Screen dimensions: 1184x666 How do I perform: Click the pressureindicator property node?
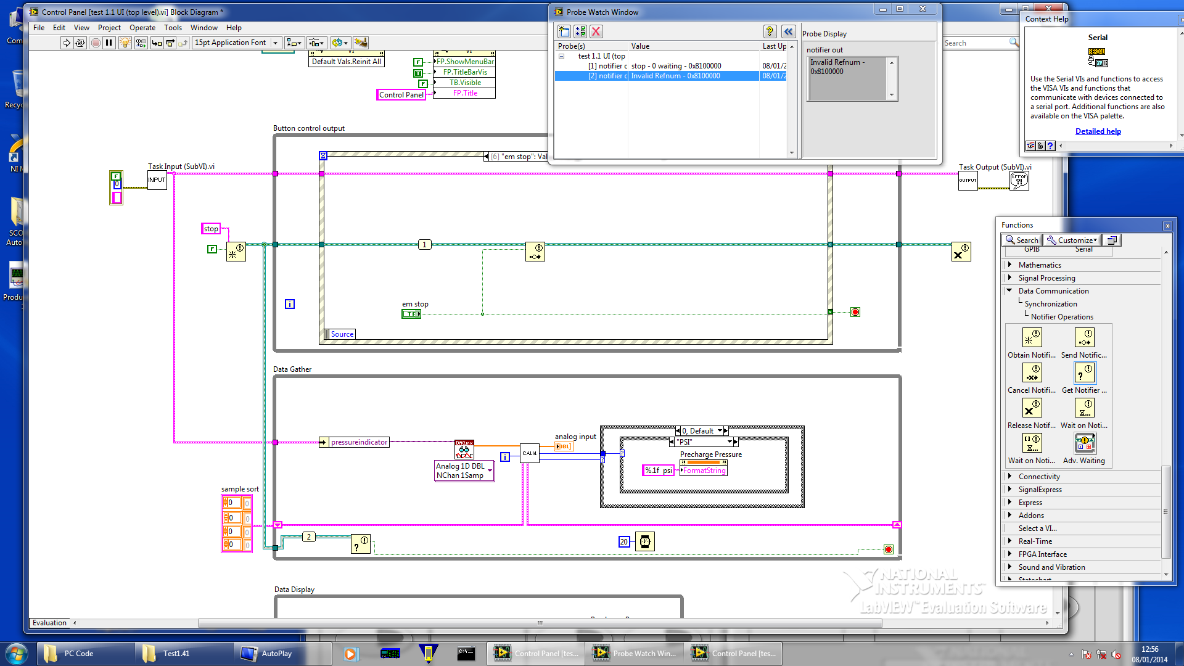[355, 442]
